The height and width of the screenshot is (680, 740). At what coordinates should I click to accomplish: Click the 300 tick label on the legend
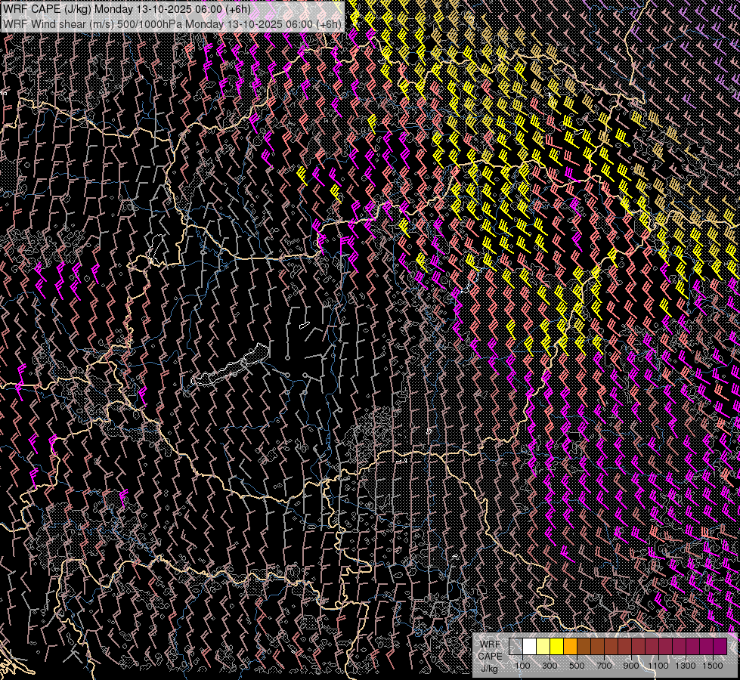pos(550,666)
